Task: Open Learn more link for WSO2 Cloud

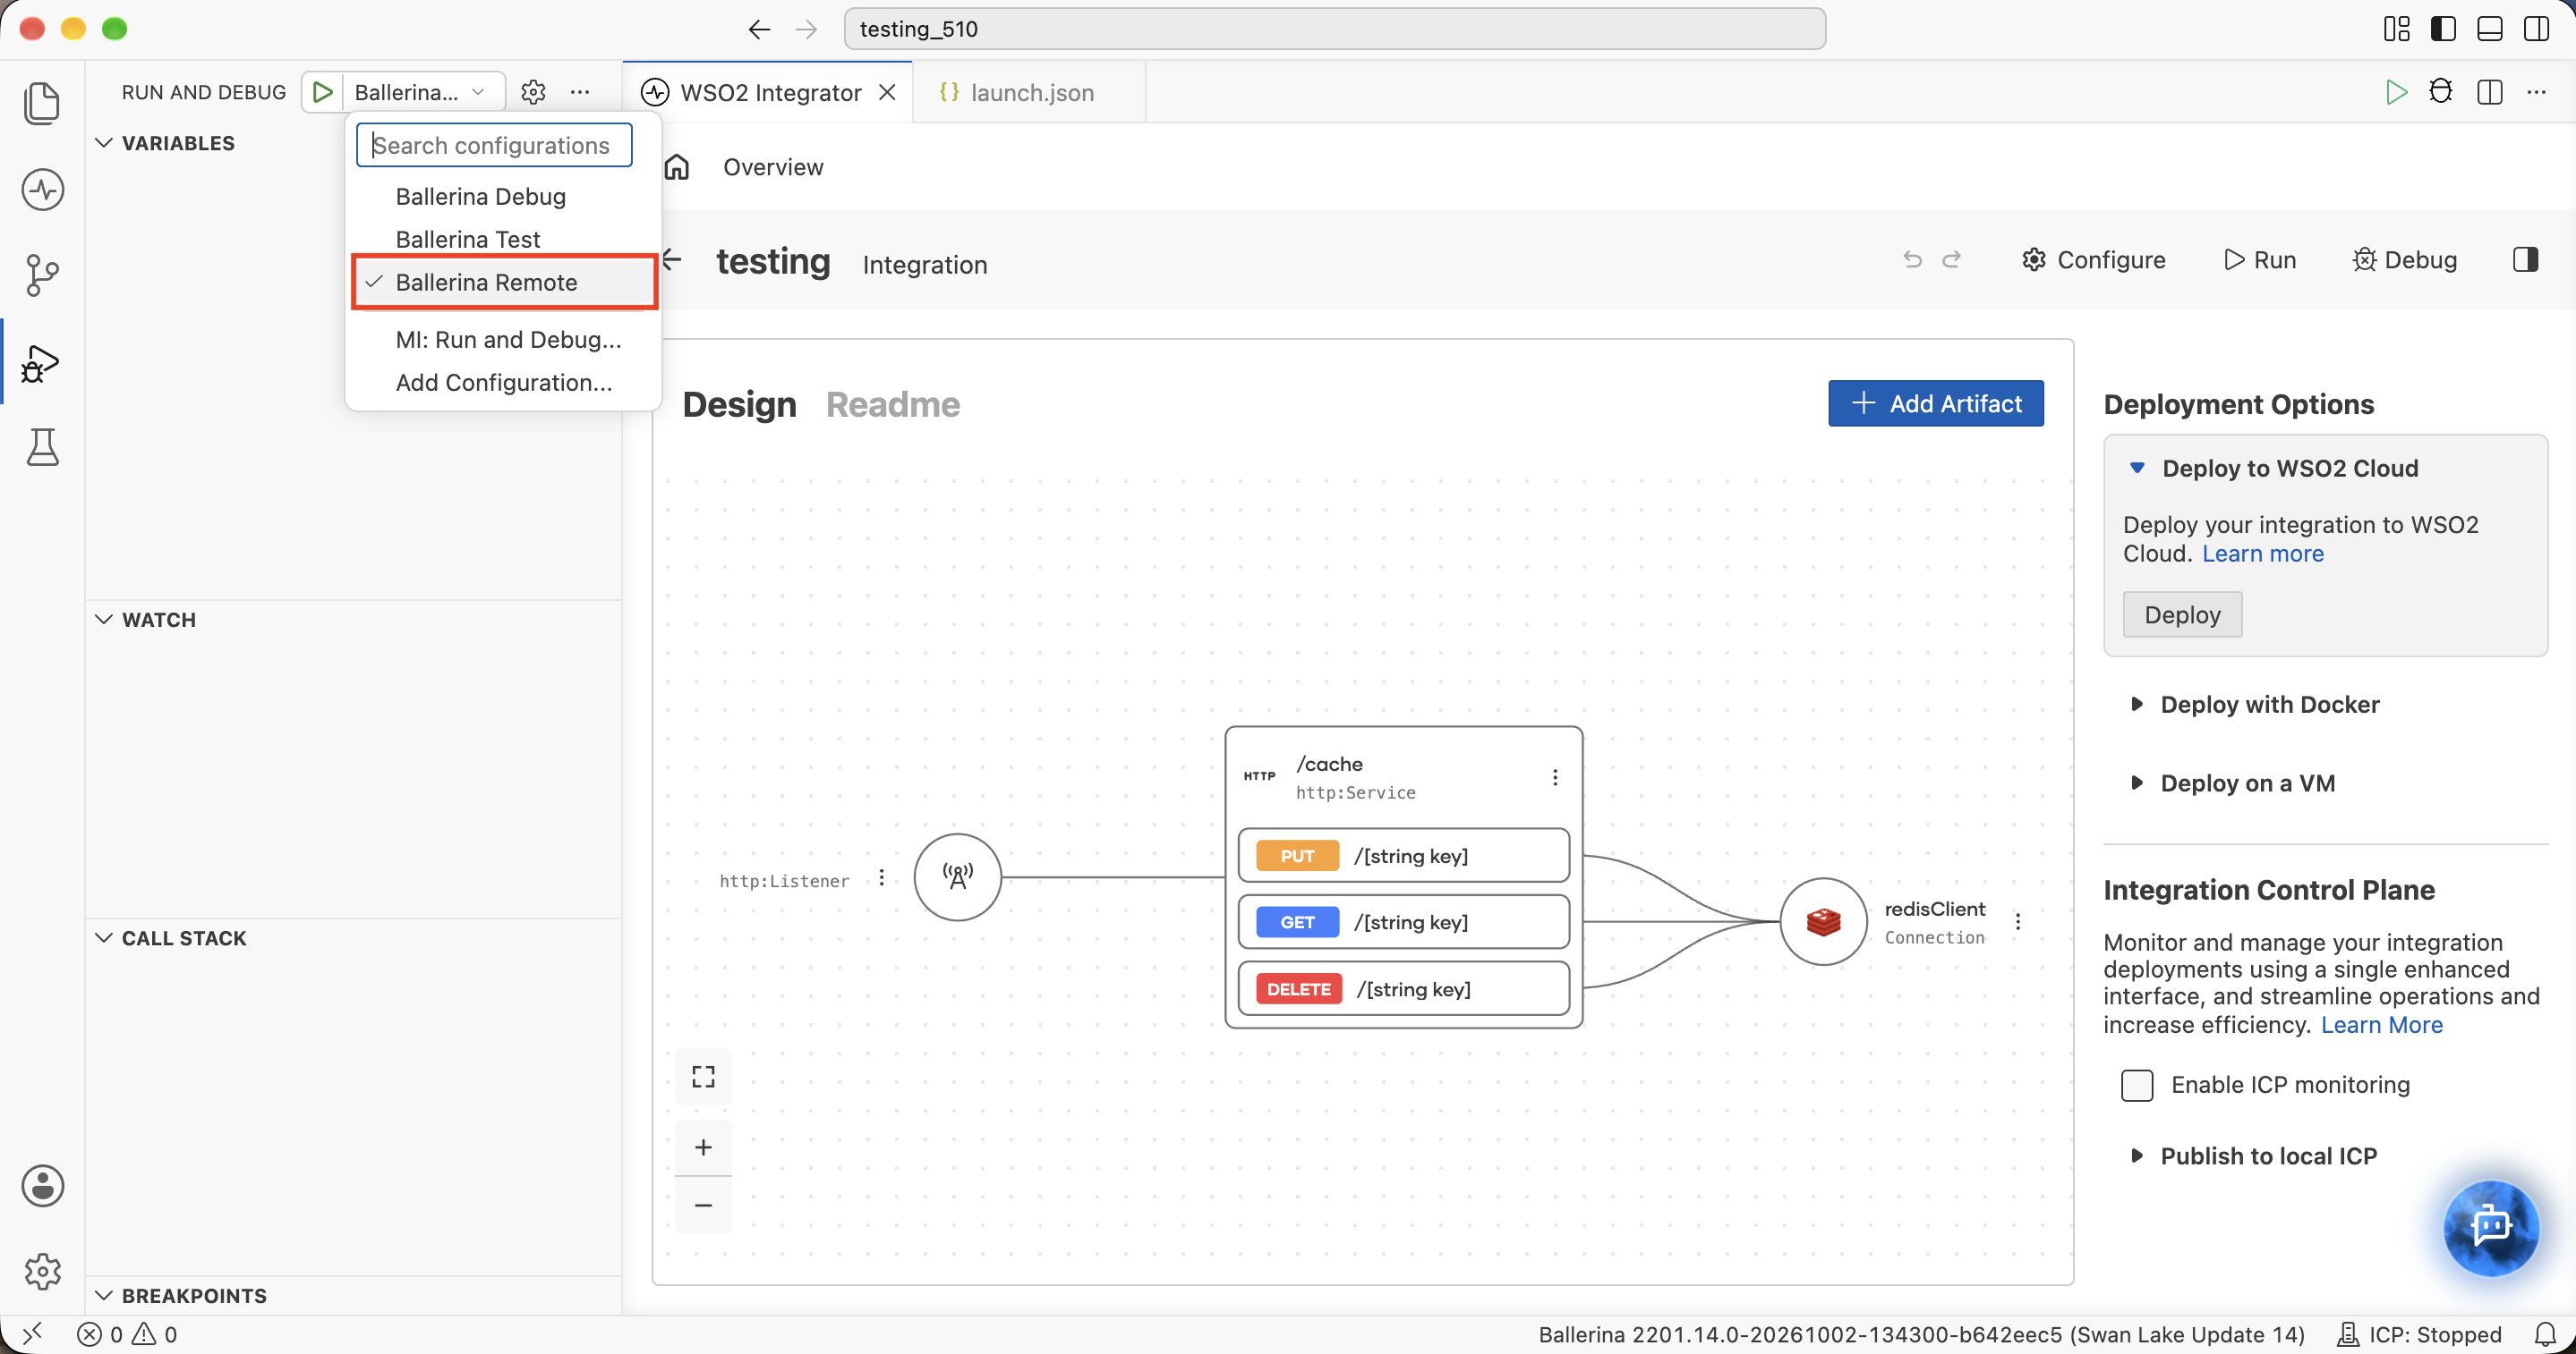Action: [x=2262, y=553]
